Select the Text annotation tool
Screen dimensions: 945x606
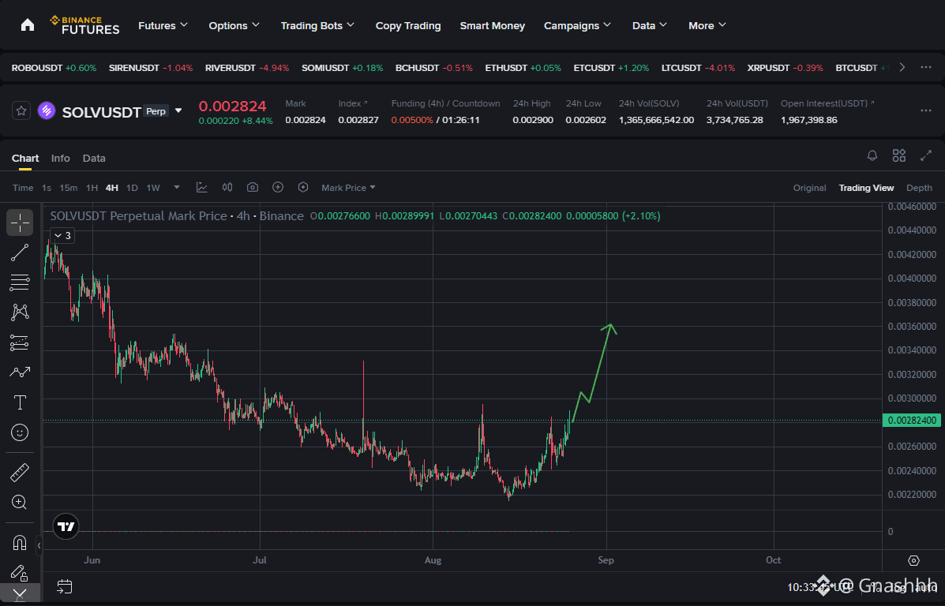20,402
